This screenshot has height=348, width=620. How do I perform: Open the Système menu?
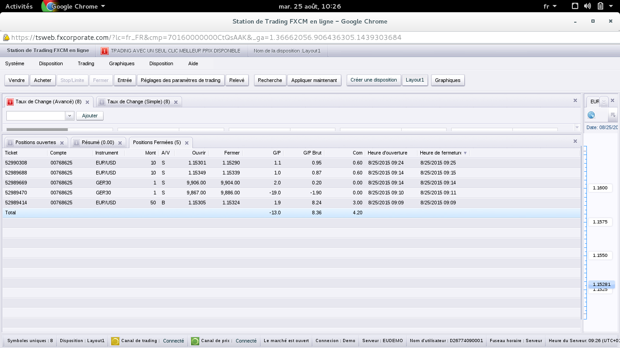point(15,63)
